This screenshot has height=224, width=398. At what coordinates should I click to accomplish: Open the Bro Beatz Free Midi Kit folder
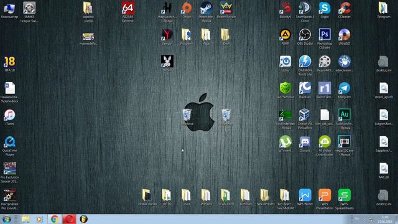[x=285, y=195]
